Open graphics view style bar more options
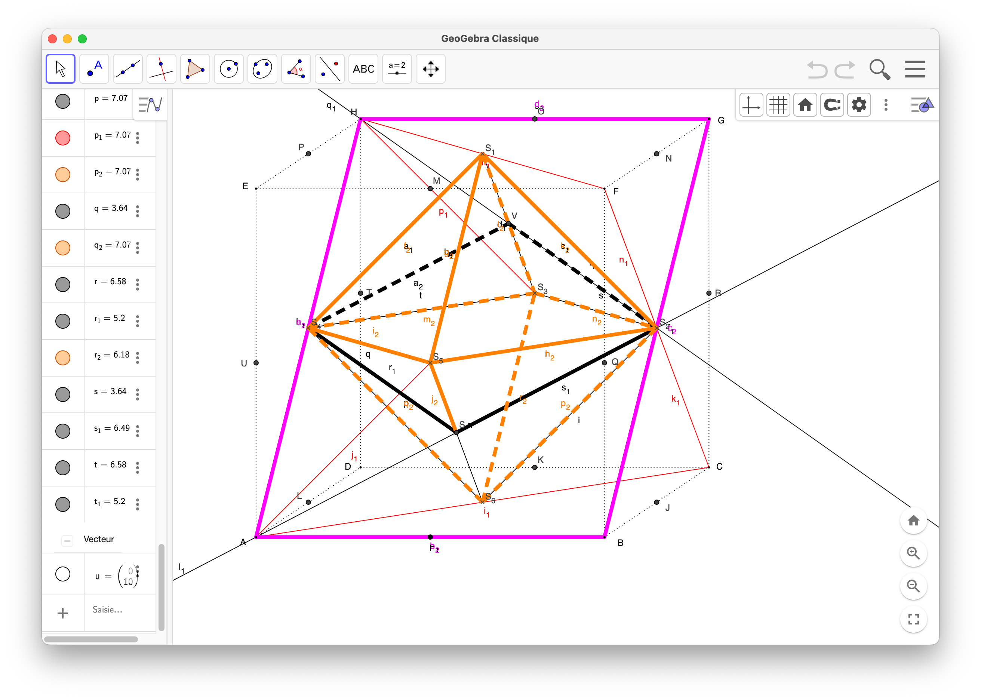This screenshot has width=981, height=700. pos(886,105)
